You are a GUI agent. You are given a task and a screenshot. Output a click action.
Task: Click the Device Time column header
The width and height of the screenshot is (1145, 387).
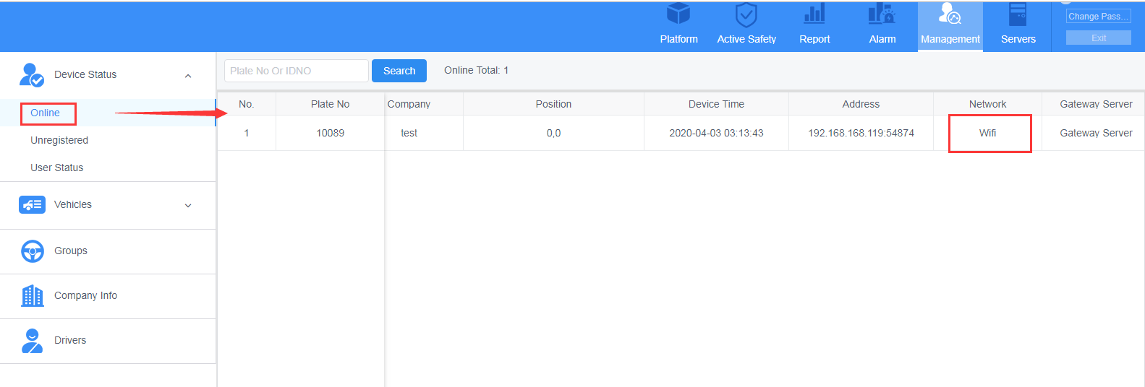pos(716,104)
